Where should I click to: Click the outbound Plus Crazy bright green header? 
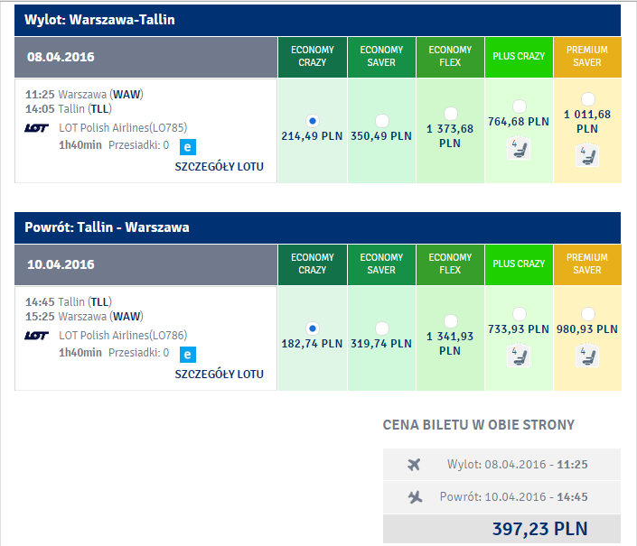click(519, 57)
